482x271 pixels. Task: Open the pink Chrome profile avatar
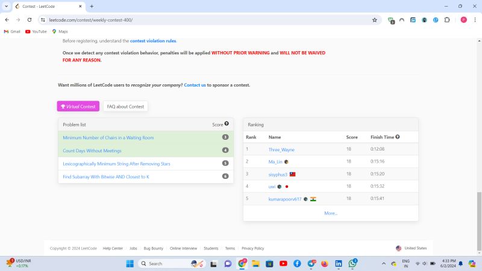[x=463, y=20]
